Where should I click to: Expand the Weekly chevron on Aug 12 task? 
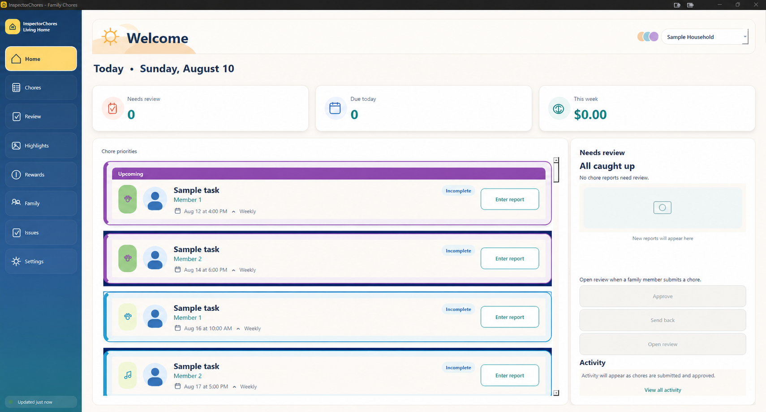point(233,212)
